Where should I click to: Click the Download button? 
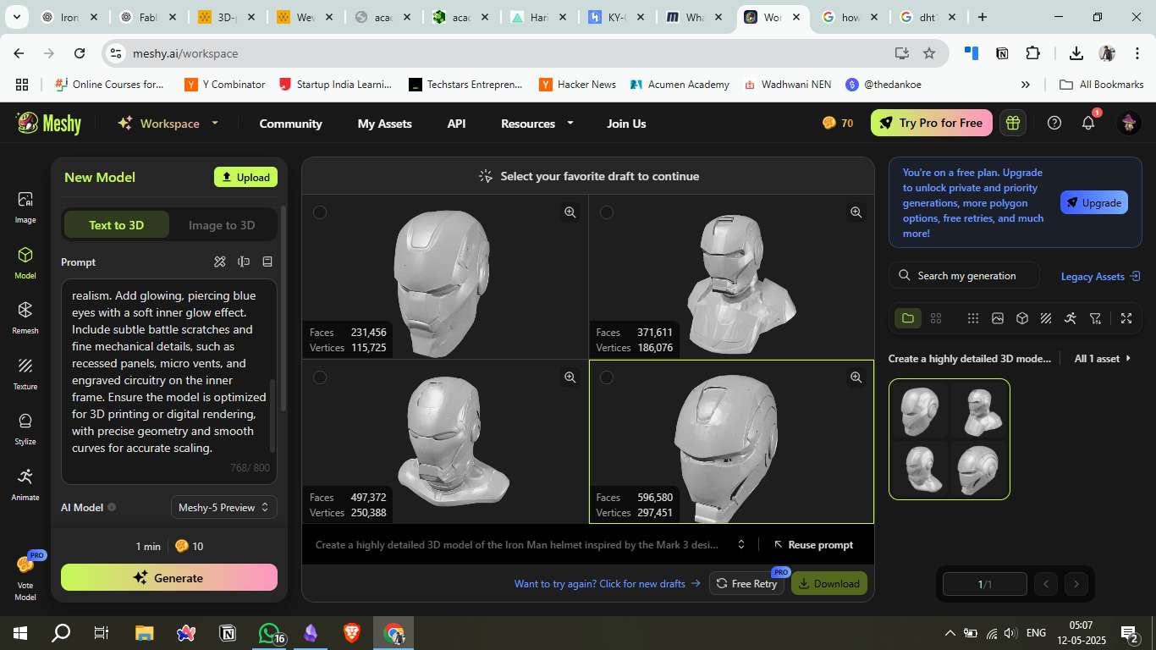click(829, 583)
